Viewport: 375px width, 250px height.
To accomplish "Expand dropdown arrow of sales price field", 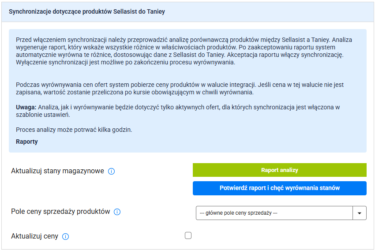I will point(360,213).
